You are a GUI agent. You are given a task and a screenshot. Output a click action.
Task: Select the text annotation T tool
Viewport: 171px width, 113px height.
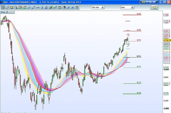[60, 8]
